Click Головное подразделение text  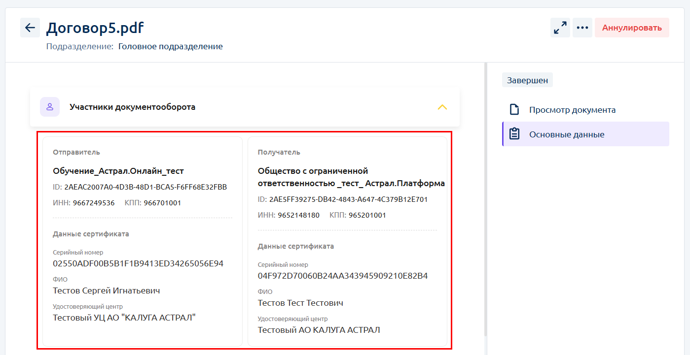click(x=171, y=47)
